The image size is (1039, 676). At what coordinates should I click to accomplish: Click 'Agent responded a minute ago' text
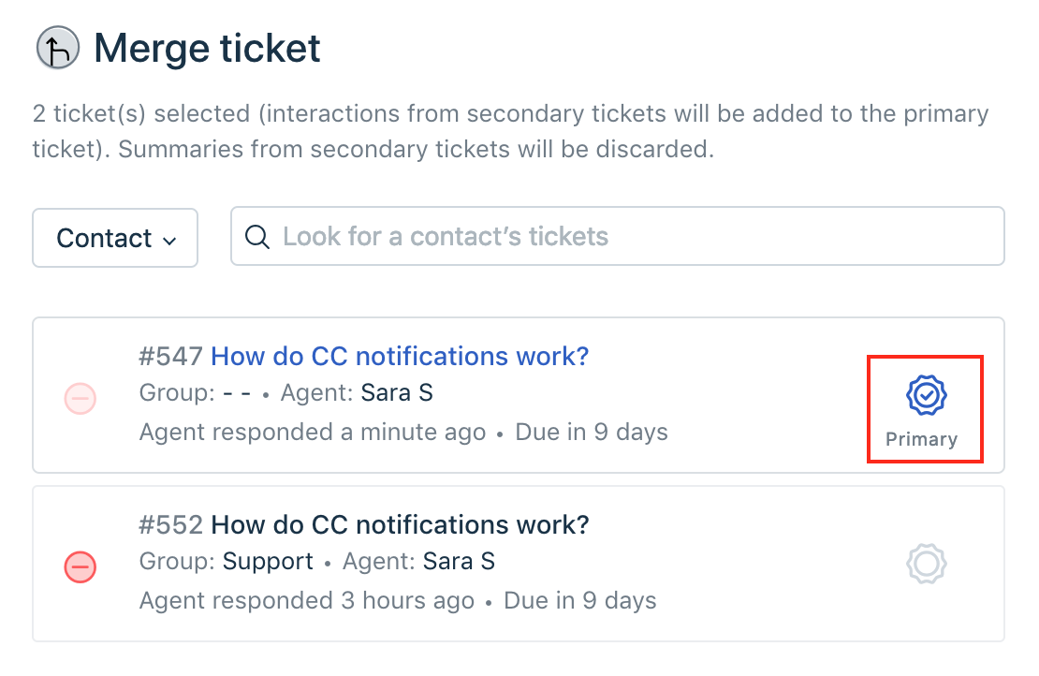(x=313, y=433)
